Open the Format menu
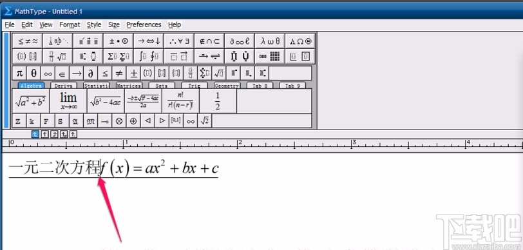523x250 pixels. click(70, 24)
